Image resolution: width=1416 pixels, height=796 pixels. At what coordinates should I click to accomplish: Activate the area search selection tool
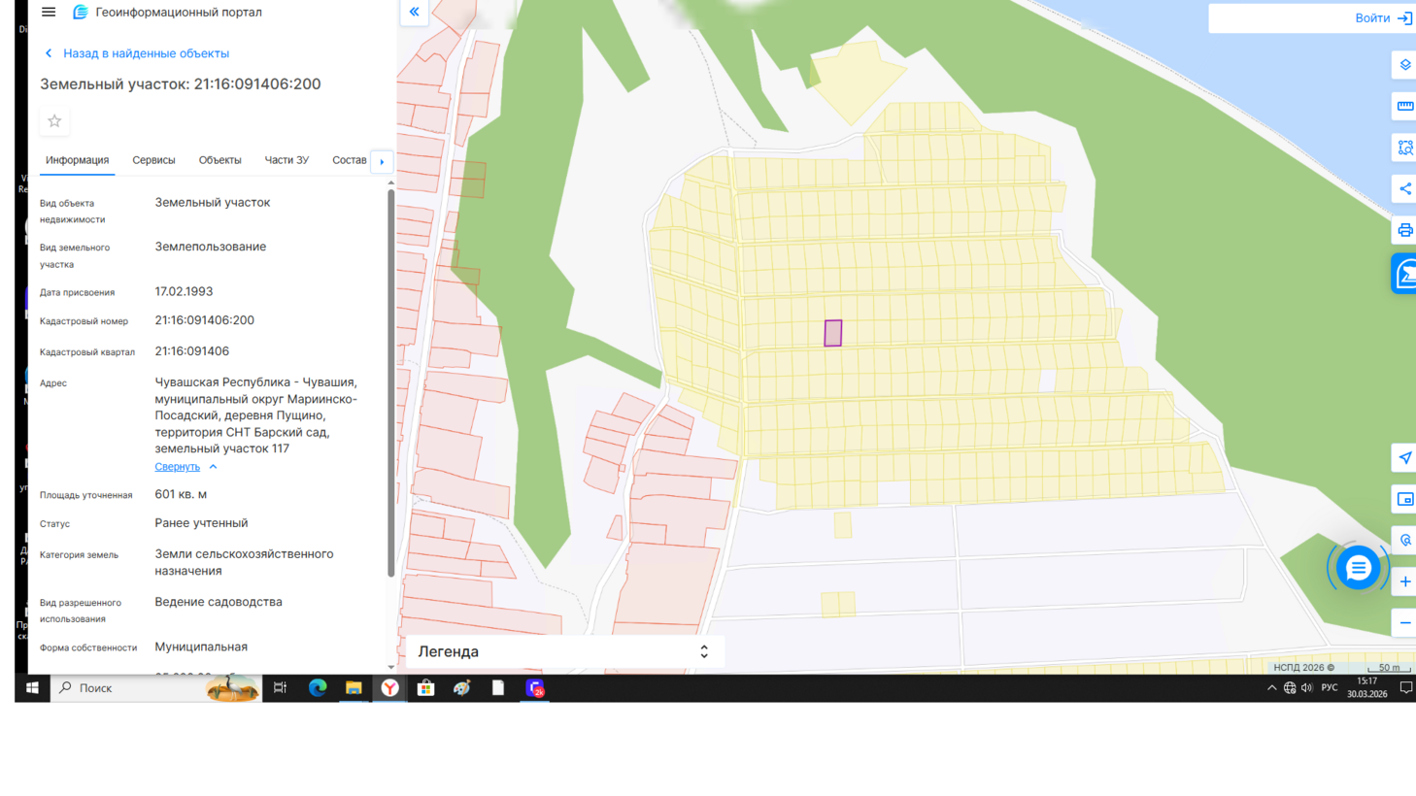(x=1404, y=148)
